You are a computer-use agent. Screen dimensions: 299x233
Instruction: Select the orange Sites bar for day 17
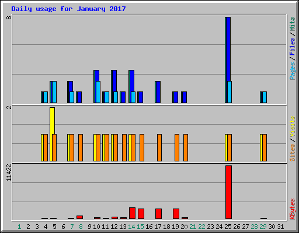click(159, 147)
